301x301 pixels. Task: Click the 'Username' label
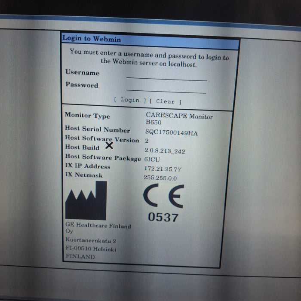83,72
